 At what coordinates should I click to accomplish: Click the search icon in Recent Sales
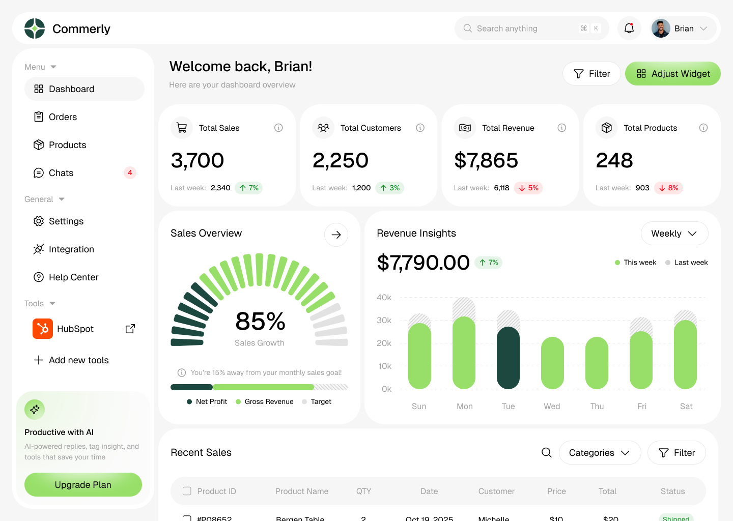coord(546,452)
